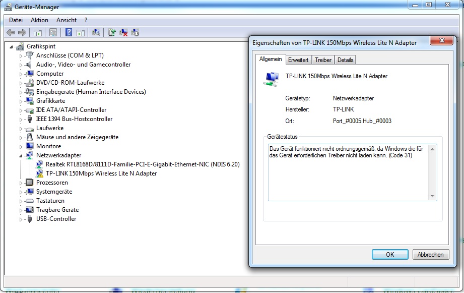Toggle the action pane toolbar icon

[81, 33]
